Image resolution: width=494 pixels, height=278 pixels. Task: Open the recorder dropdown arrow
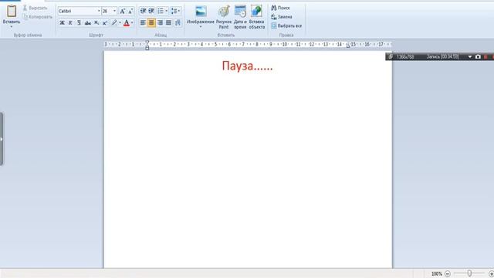coord(470,56)
